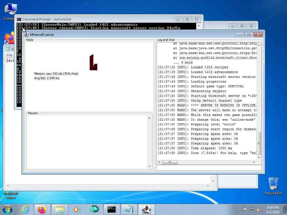The width and height of the screenshot is (287, 215).
Task: Click log scroll left arrow
Action: [159, 162]
